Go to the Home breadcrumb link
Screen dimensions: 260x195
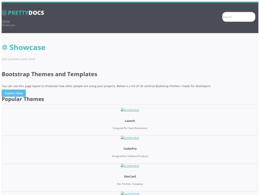tap(5, 21)
